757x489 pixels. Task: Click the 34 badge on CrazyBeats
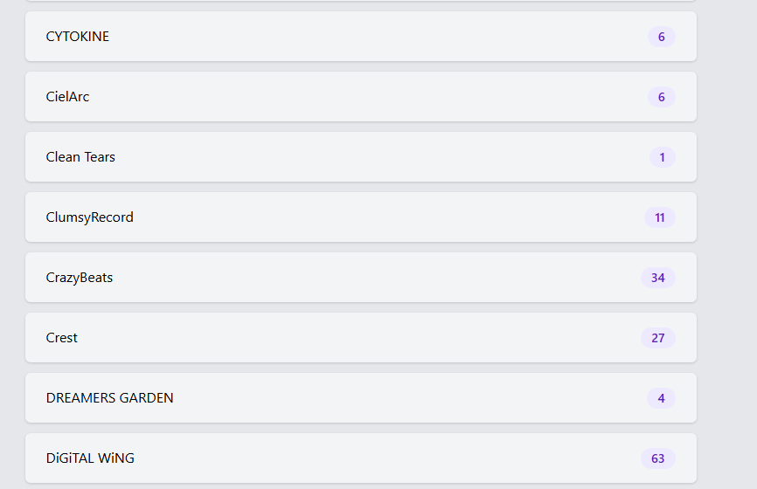tap(658, 278)
